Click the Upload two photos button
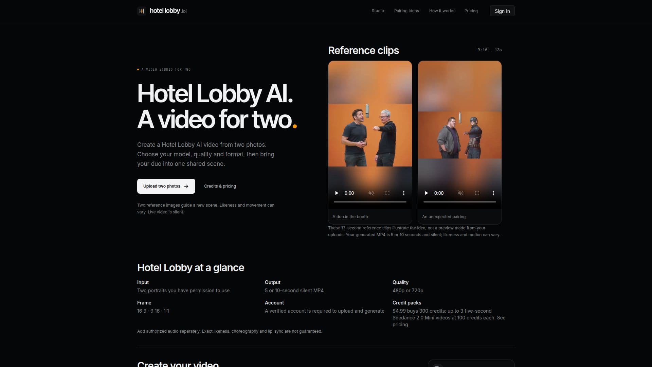The image size is (652, 367). coord(166,186)
